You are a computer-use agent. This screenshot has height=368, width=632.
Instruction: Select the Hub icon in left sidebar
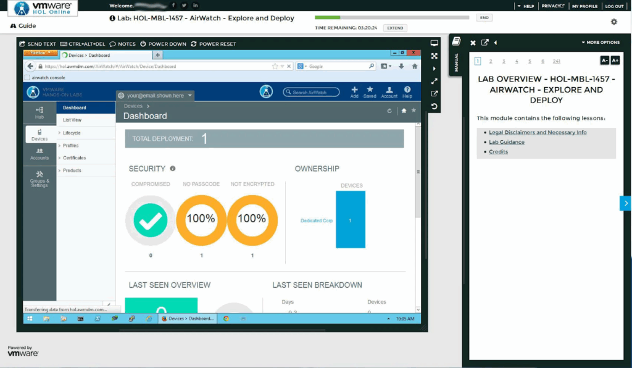[x=39, y=112]
